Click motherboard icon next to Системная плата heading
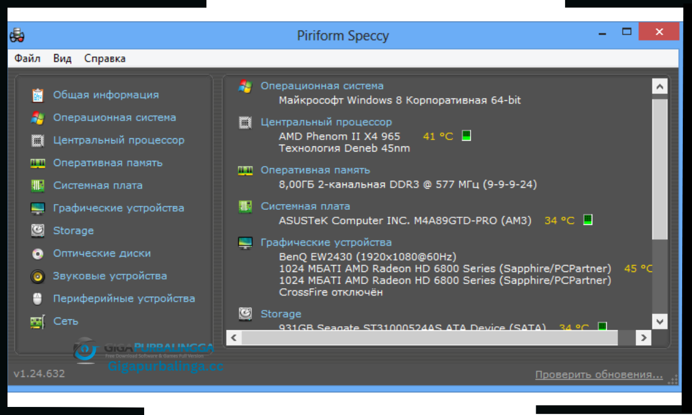This screenshot has width=692, height=415. (245, 206)
